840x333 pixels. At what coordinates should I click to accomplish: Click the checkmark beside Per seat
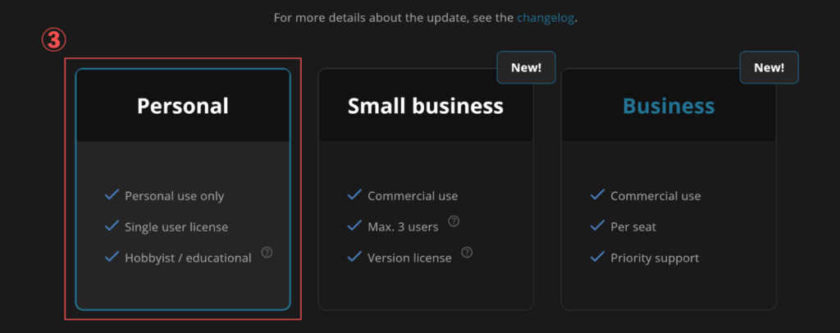(598, 226)
